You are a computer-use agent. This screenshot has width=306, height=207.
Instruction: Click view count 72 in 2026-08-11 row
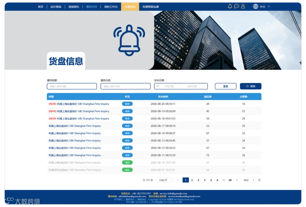(x=208, y=155)
